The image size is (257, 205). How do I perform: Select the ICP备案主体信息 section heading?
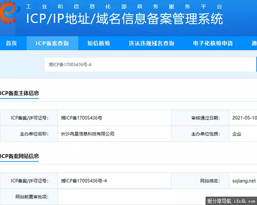[x=20, y=93]
